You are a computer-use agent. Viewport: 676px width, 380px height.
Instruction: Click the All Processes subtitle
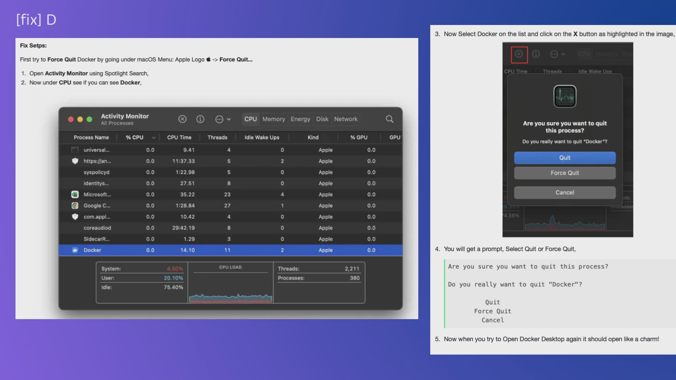(x=117, y=123)
